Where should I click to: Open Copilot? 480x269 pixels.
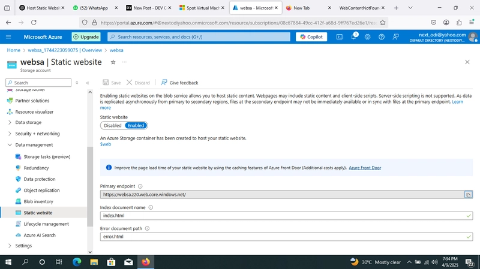click(311, 37)
